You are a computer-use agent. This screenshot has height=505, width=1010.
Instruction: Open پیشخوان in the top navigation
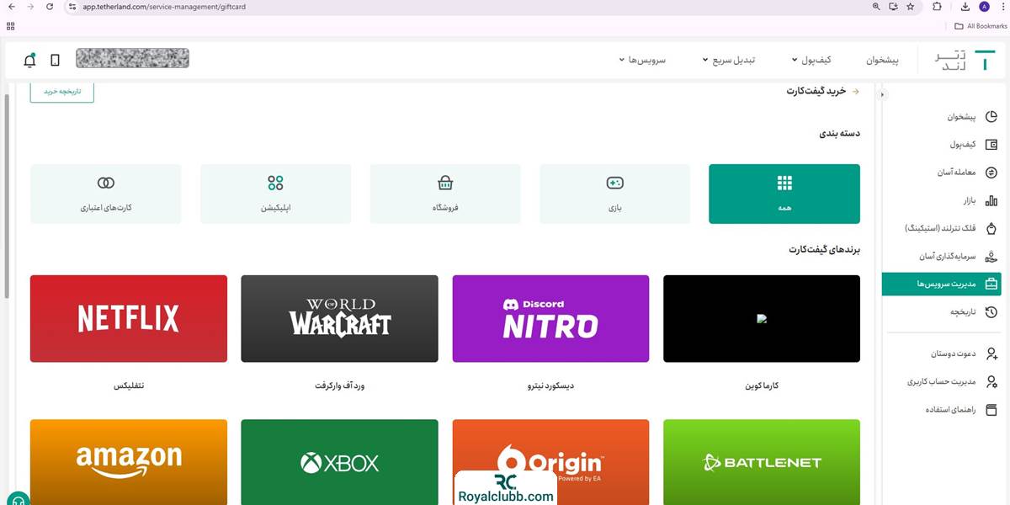click(883, 60)
